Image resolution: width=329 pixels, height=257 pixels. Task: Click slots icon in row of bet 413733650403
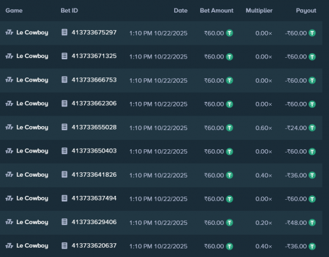point(9,151)
